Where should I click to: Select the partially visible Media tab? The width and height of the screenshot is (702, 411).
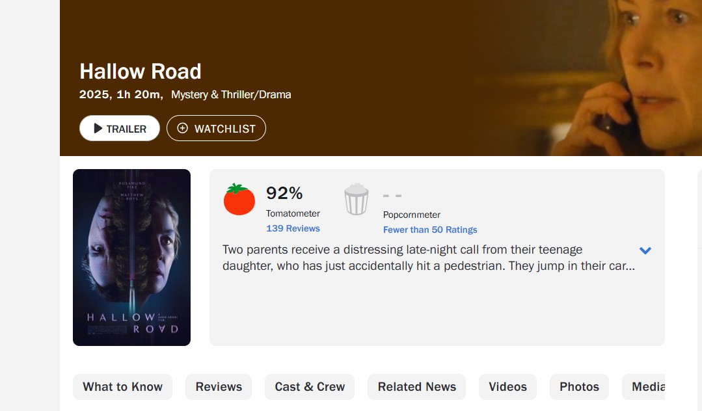click(647, 387)
